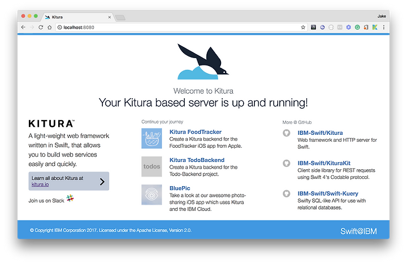Open the IBM-Swift/Swift-Kuery repository link

[x=328, y=193]
